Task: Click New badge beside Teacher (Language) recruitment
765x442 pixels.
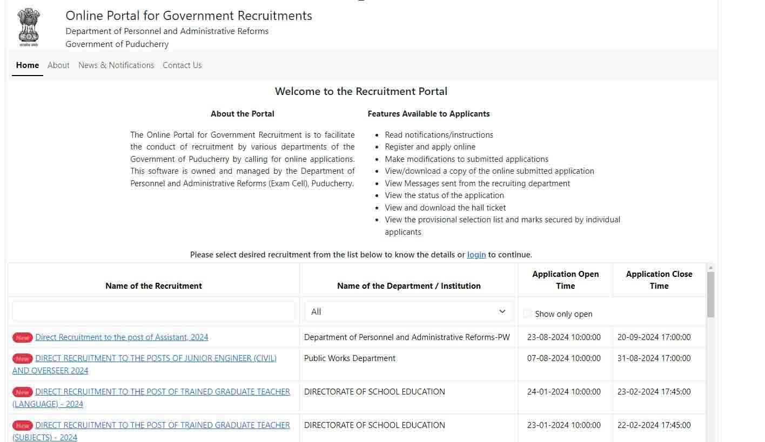Action: [x=23, y=392]
